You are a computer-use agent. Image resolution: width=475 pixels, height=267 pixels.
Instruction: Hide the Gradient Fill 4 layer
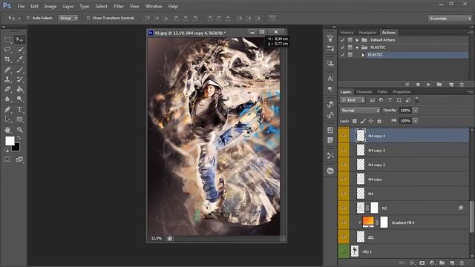coord(344,222)
